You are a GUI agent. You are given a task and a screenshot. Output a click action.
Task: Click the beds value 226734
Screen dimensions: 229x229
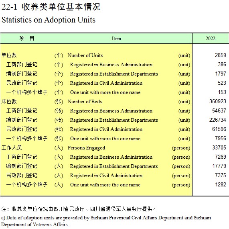coord(218,120)
